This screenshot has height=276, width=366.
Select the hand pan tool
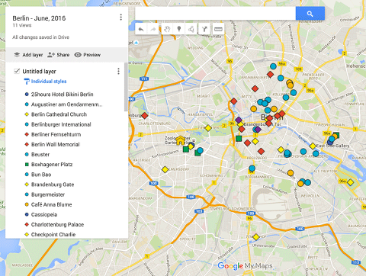[166, 29]
